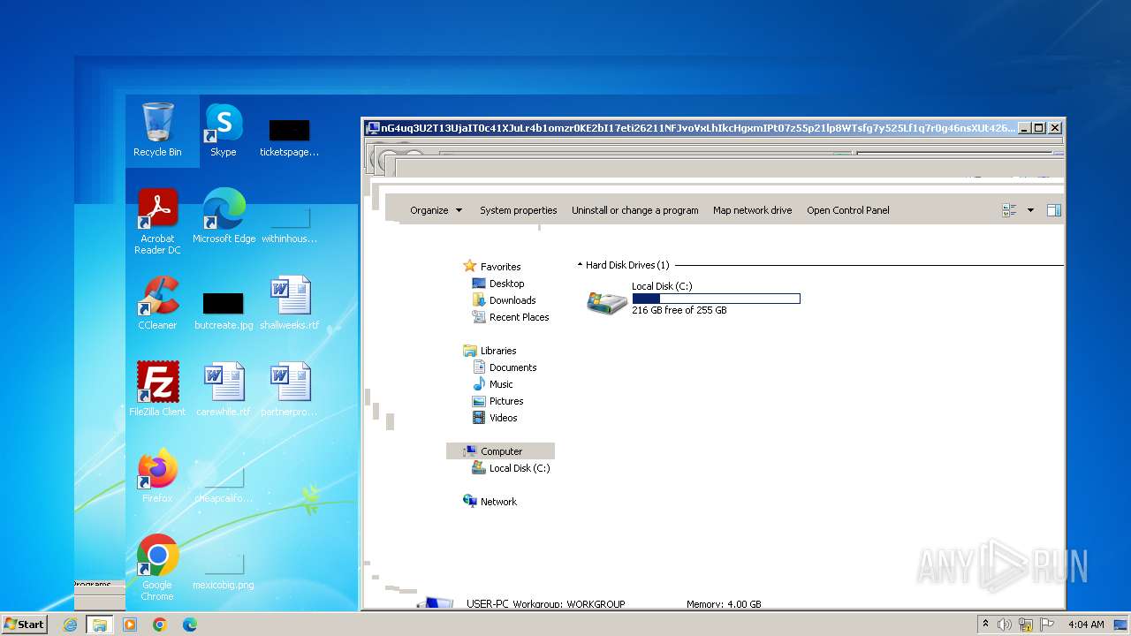Click the 'USER-PC Workgroup: WORKGROUP' details text
This screenshot has width=1131, height=636.
click(546, 604)
